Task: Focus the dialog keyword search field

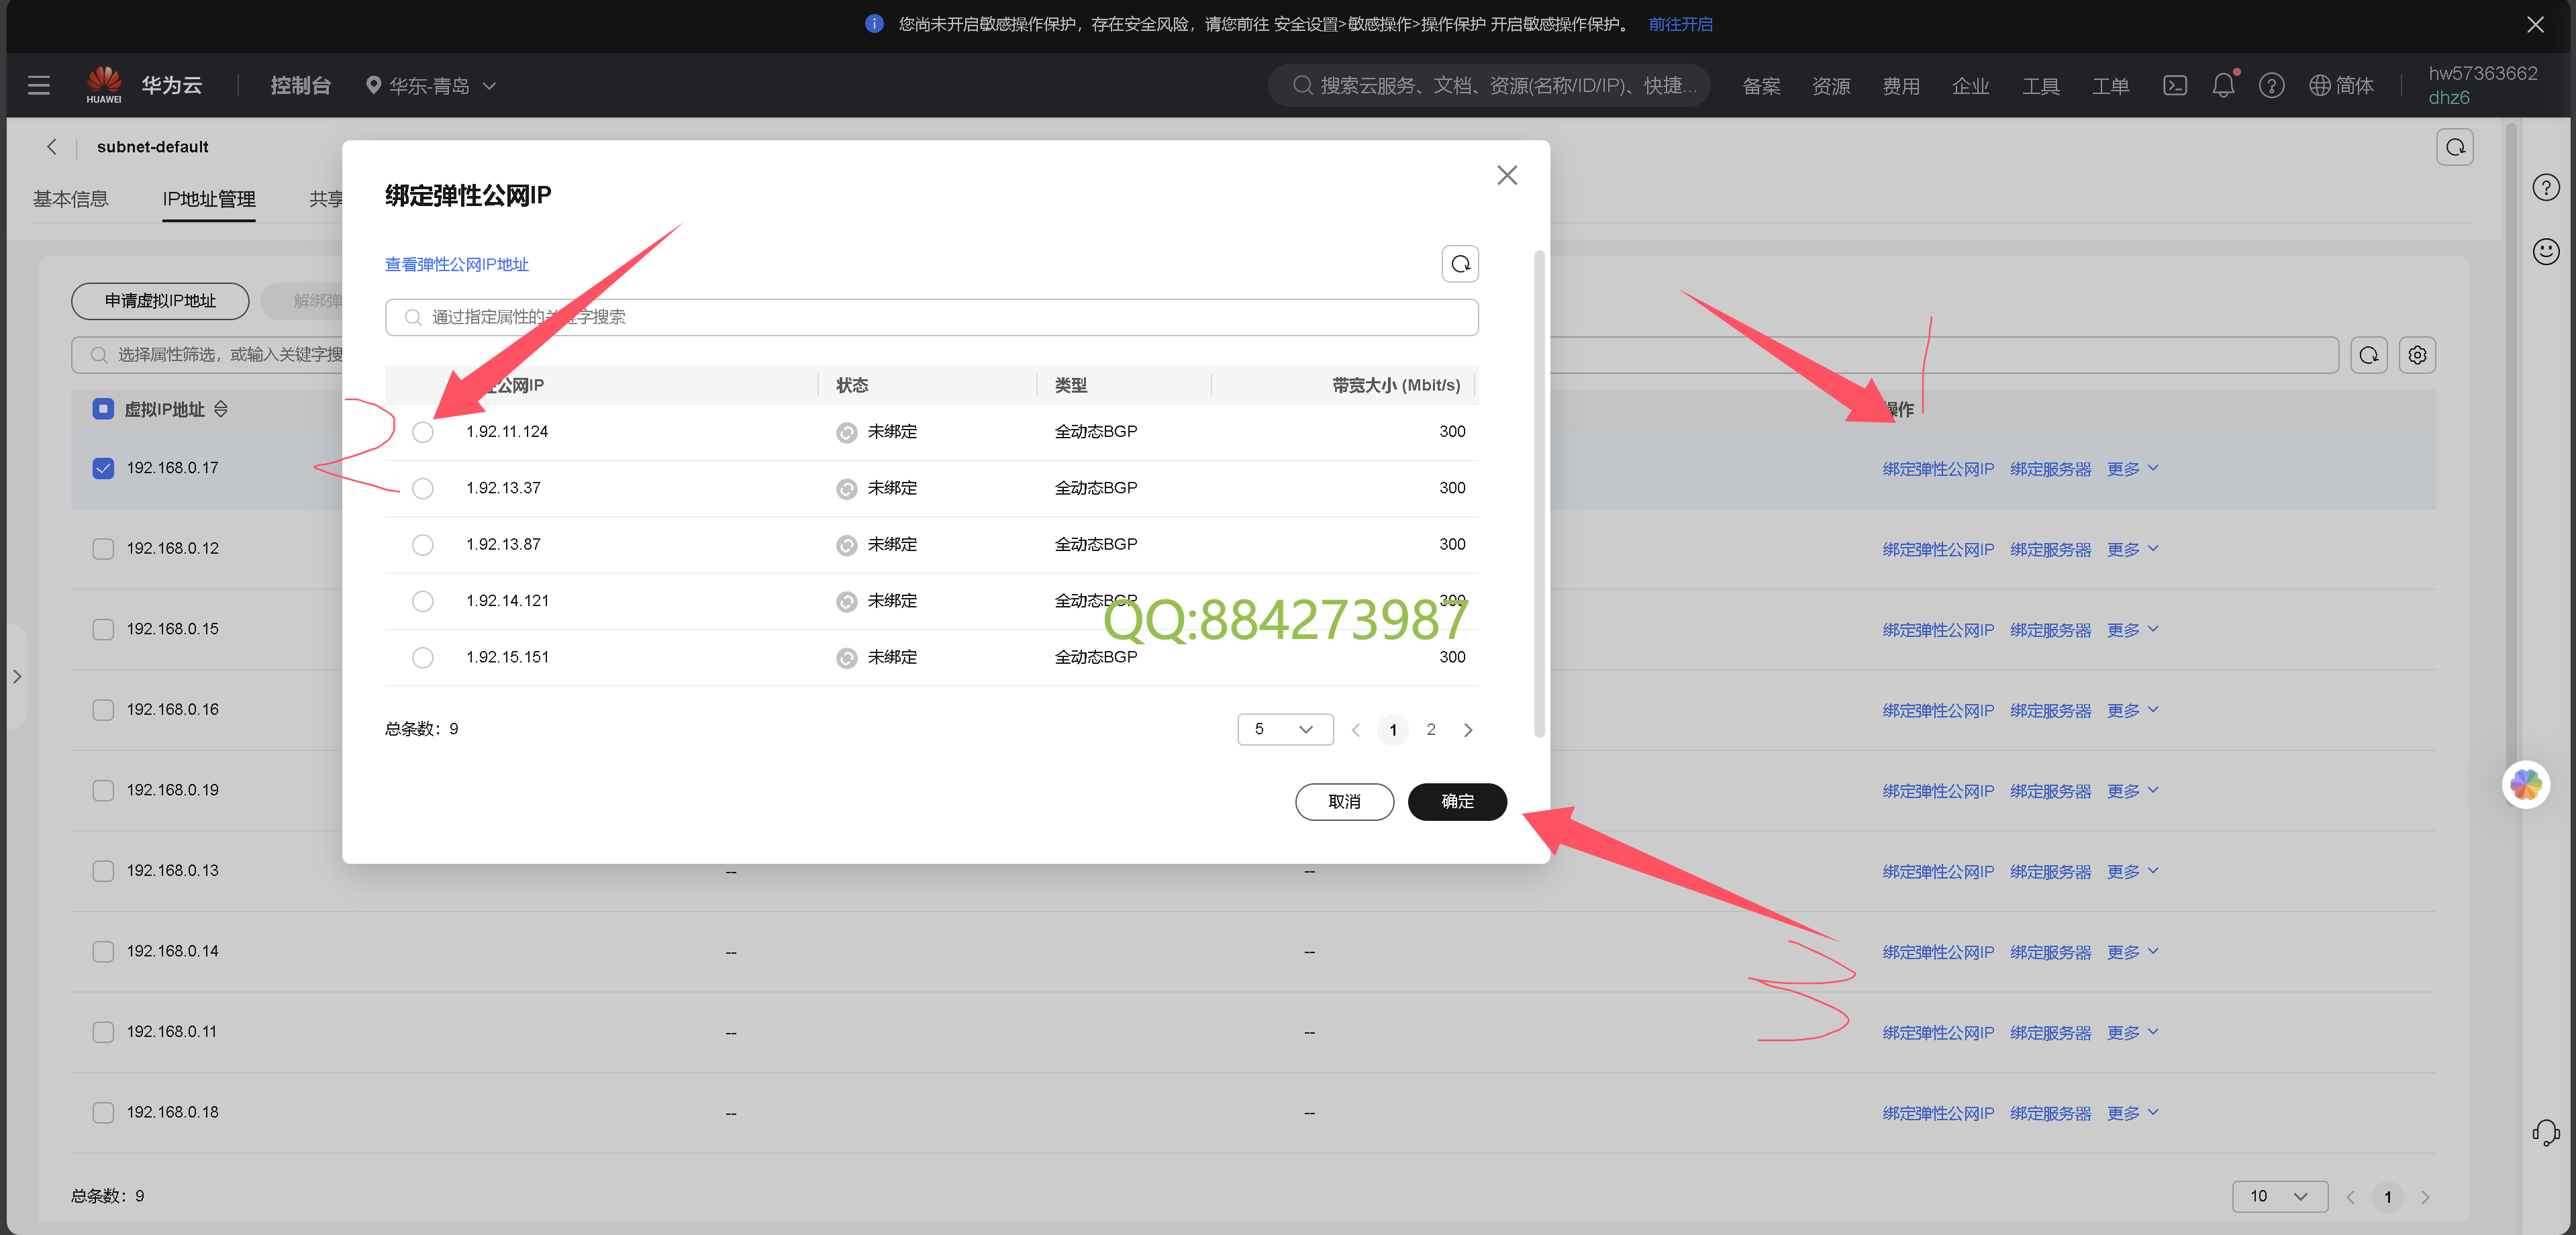Action: 931,318
